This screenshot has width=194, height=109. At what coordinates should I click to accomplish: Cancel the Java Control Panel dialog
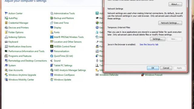166,68
